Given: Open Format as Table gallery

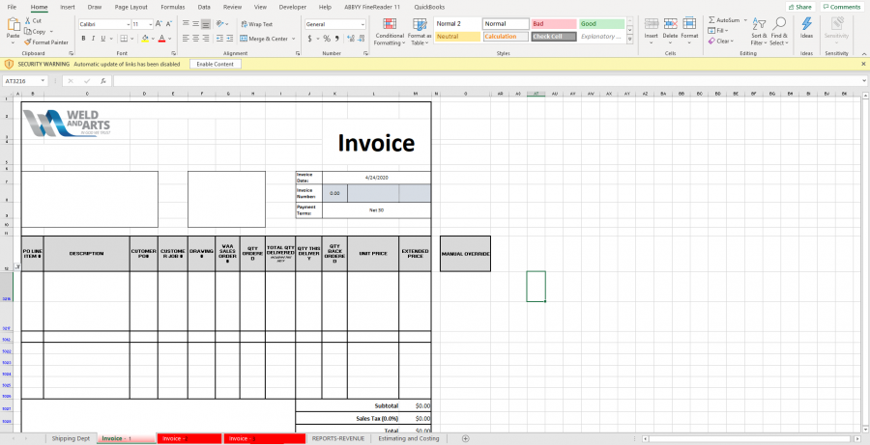Looking at the screenshot, I should [x=420, y=32].
